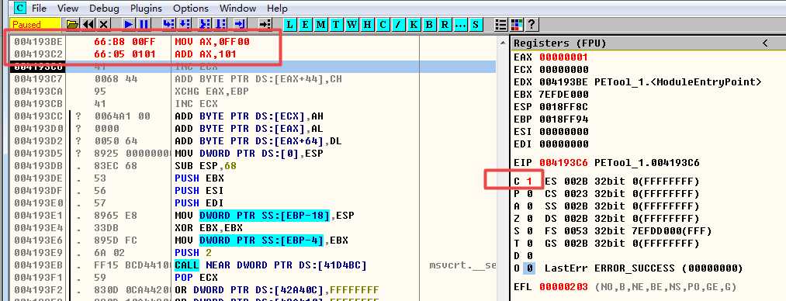Show Windows list with the W button
The width and height of the screenshot is (786, 301).
(351, 24)
